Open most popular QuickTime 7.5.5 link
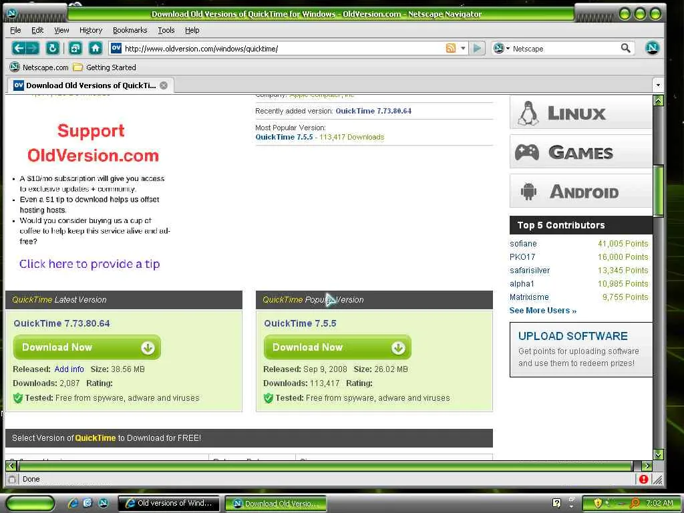 pyautogui.click(x=284, y=137)
